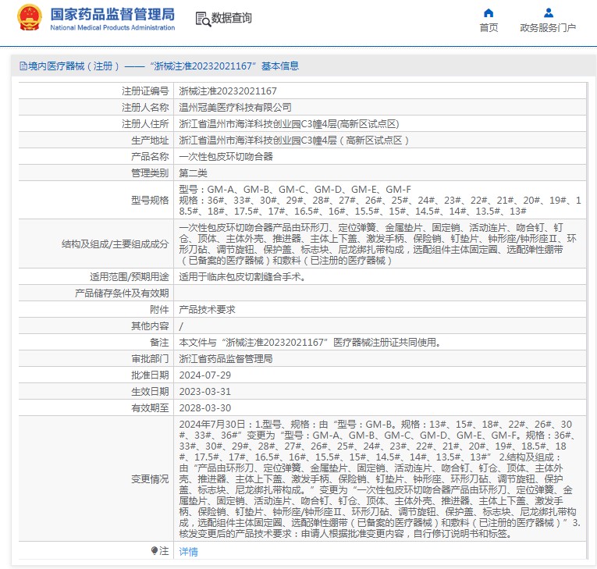
Task: Click the 首页 text link
Action: click(x=489, y=28)
